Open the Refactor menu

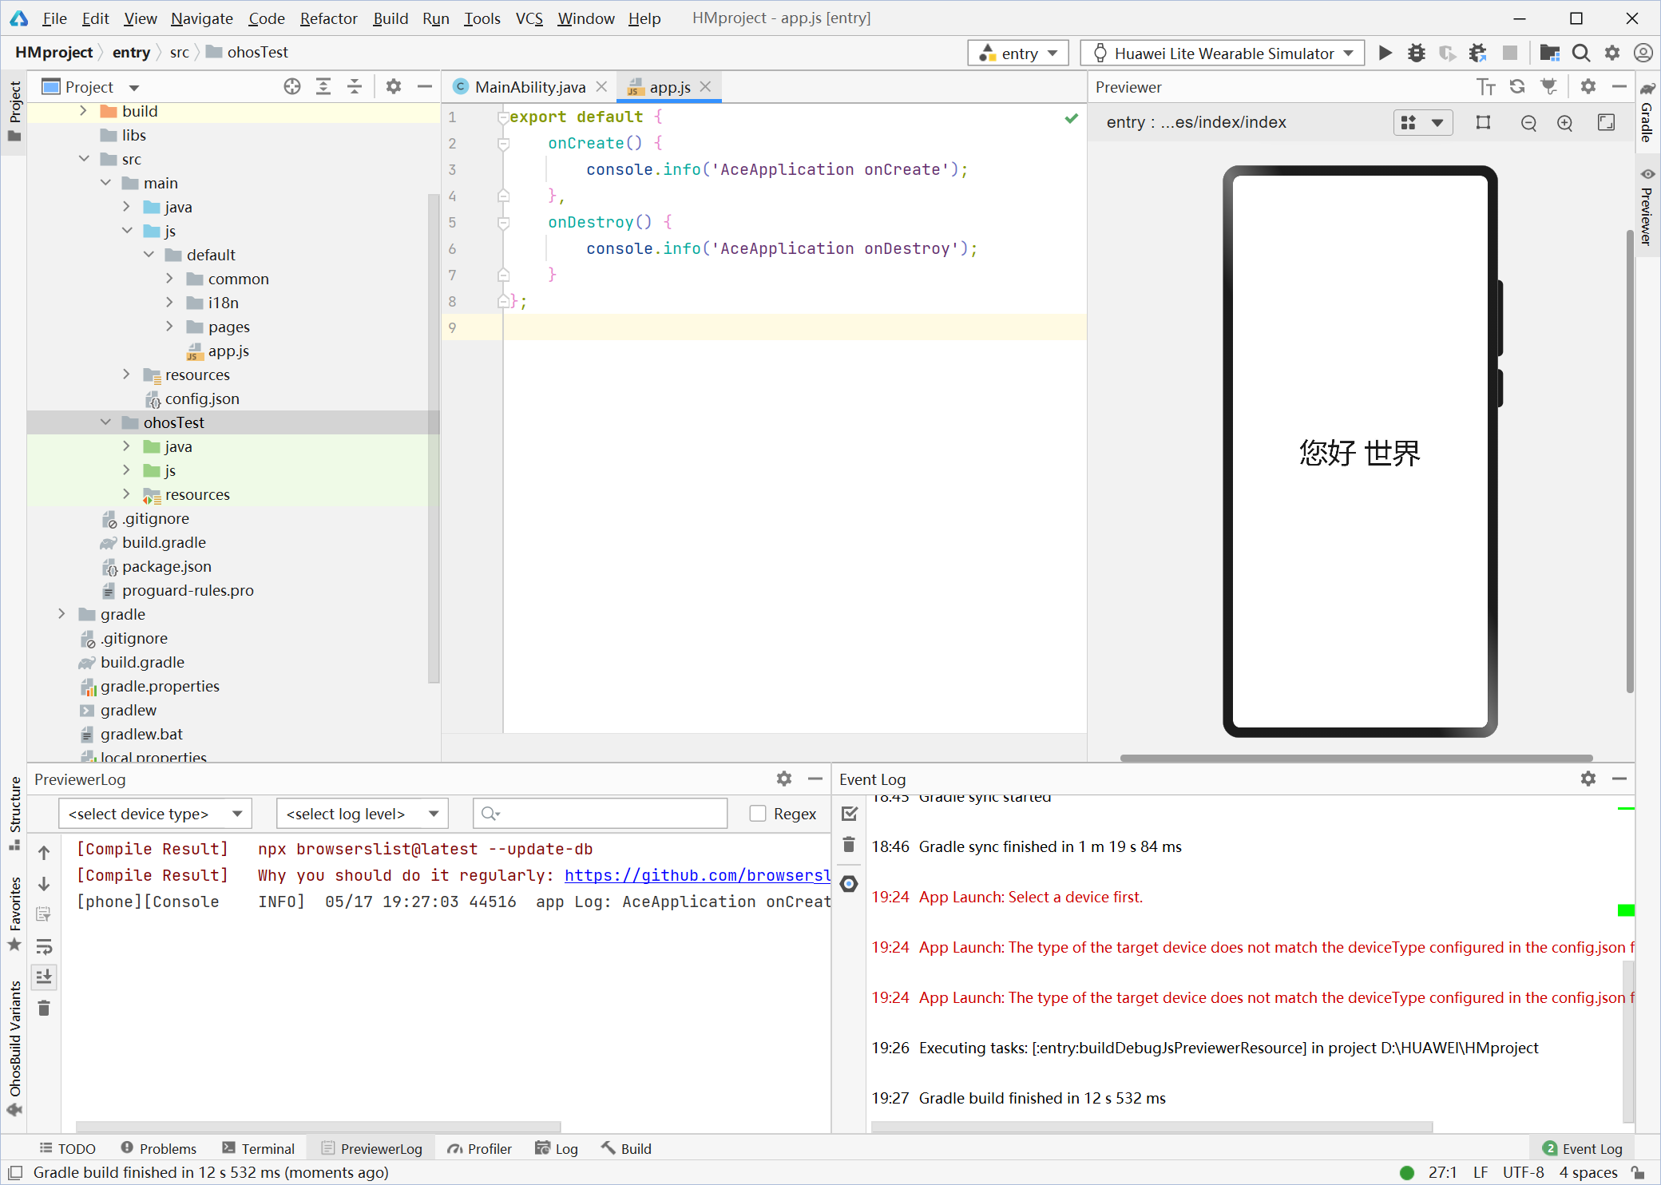(x=328, y=18)
